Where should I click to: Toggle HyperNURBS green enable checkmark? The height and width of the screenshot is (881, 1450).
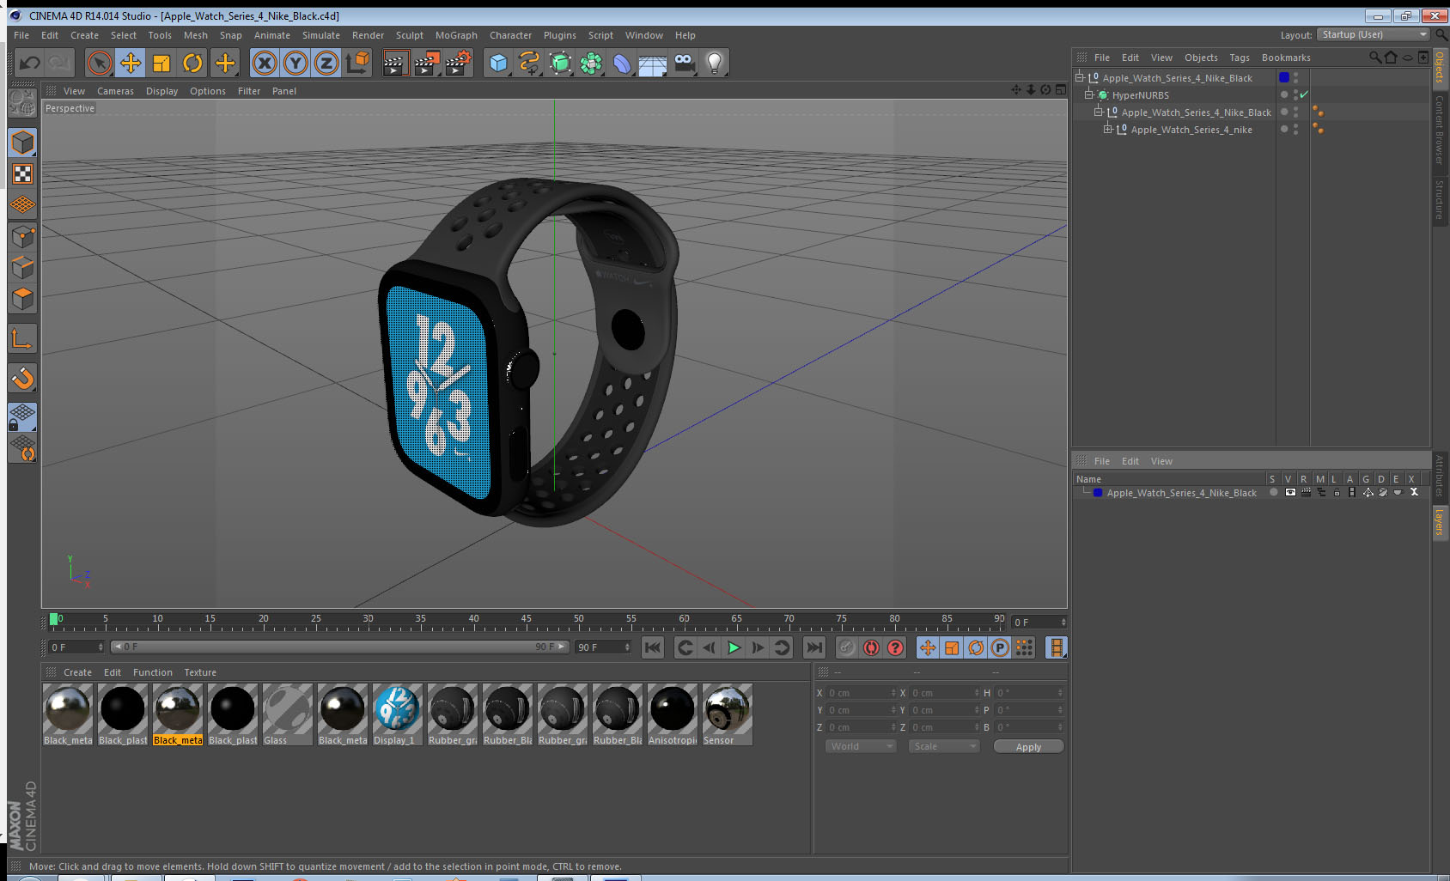pyautogui.click(x=1304, y=94)
